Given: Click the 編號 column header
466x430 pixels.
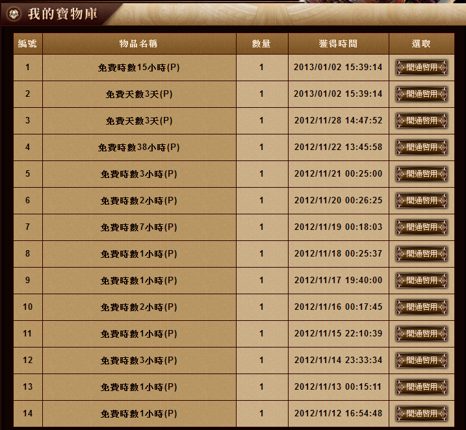Looking at the screenshot, I should tap(28, 44).
